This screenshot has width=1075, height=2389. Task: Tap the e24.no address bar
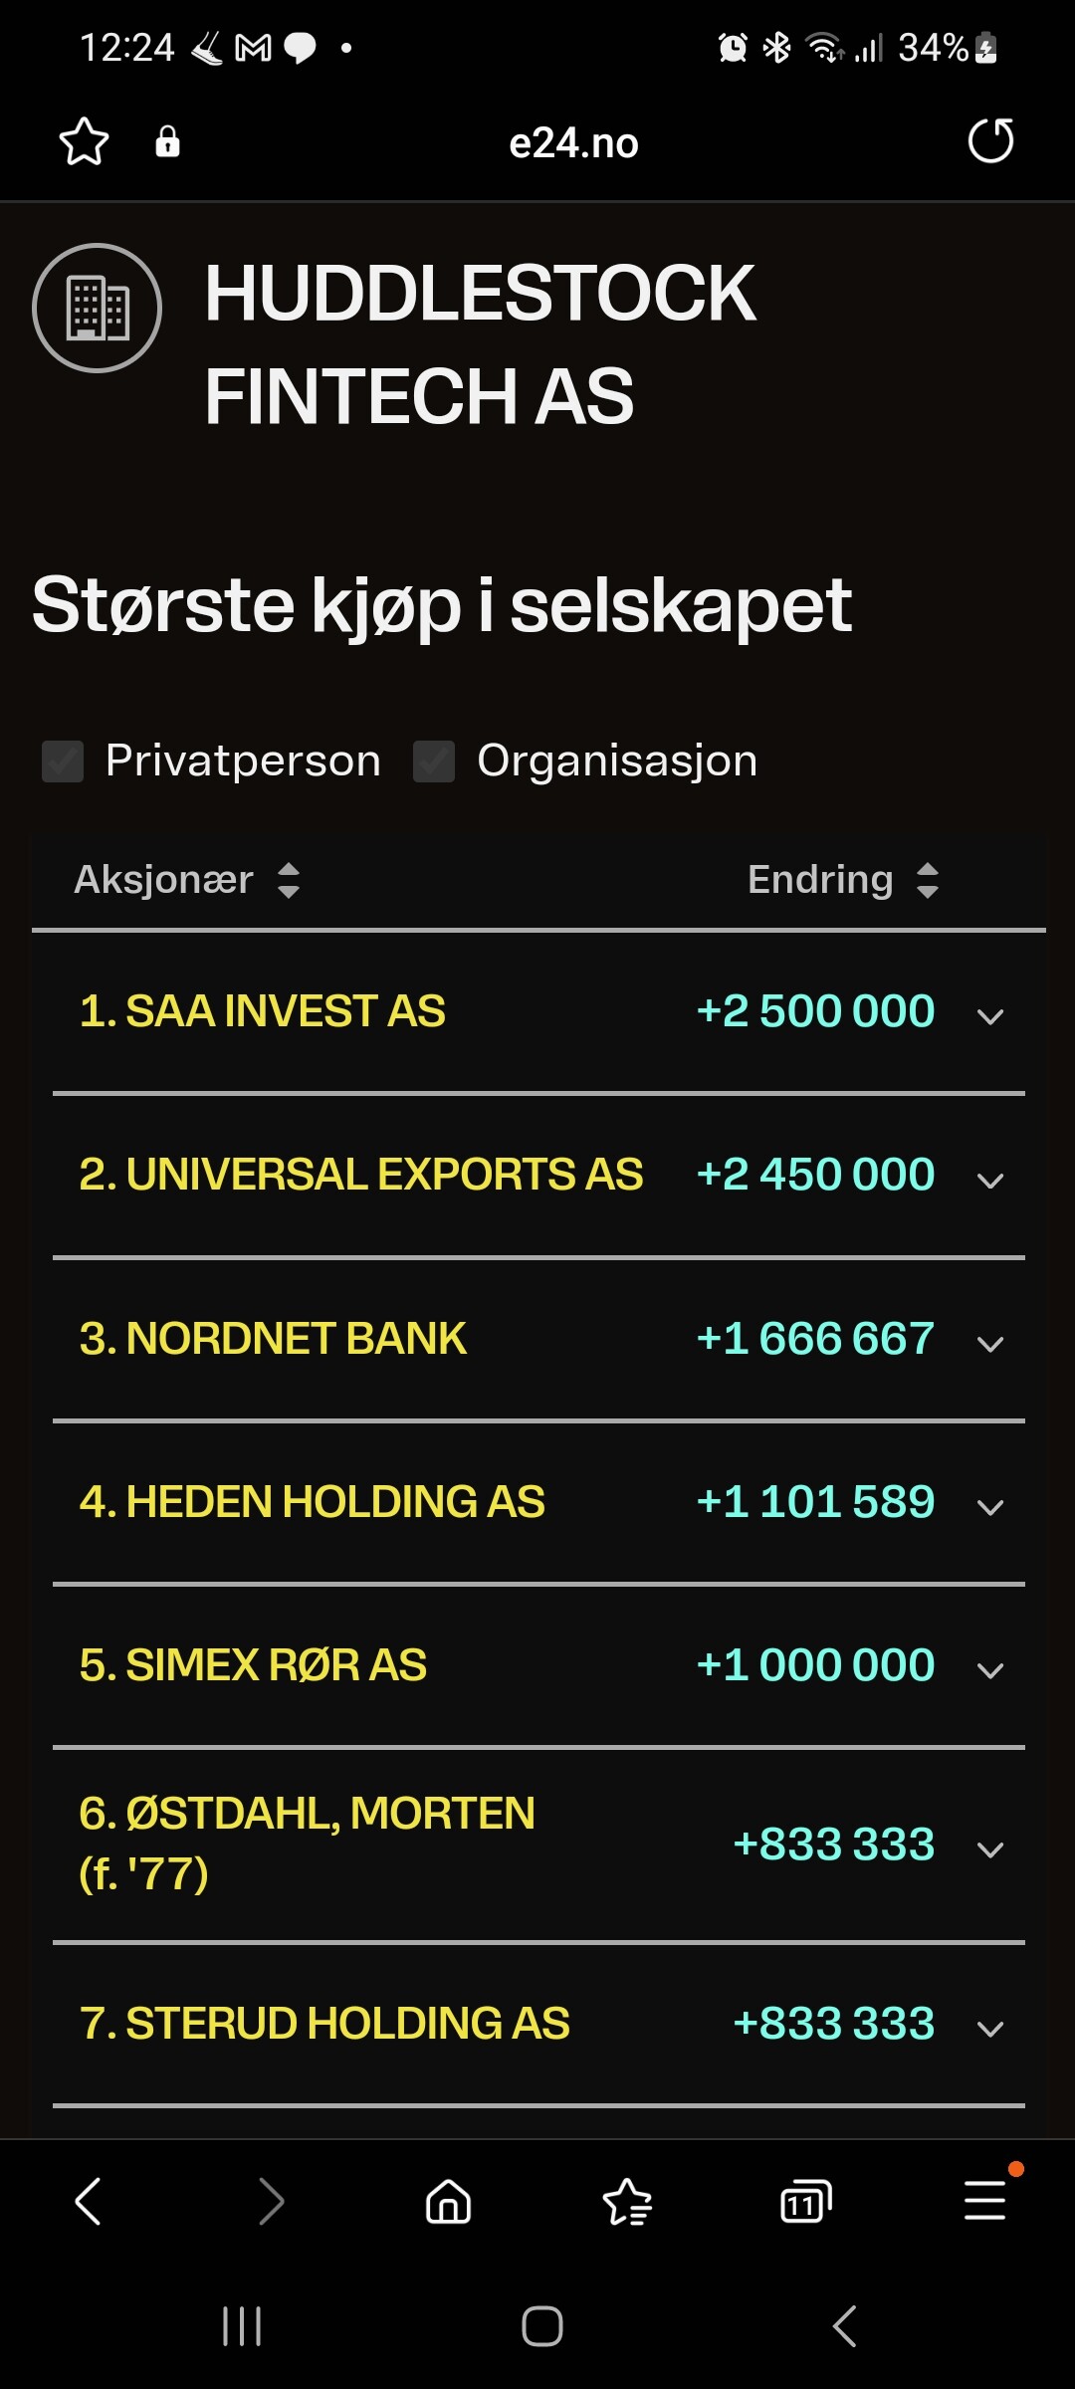[573, 142]
